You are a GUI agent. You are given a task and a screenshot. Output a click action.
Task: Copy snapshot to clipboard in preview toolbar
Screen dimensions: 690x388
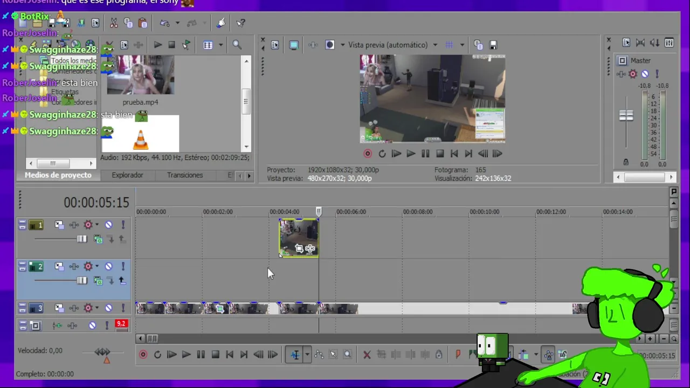click(478, 45)
